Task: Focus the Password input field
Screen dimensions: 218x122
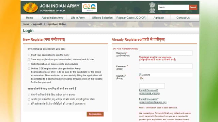Action: (166, 66)
